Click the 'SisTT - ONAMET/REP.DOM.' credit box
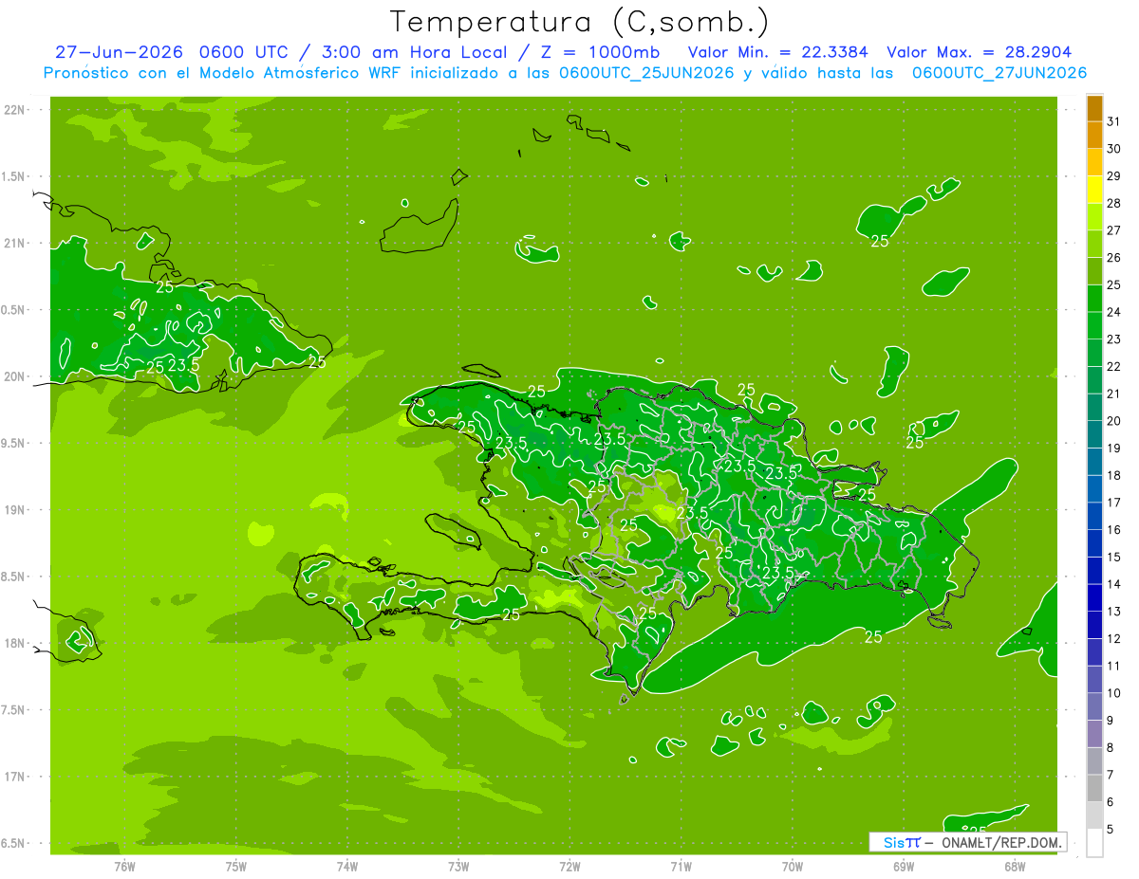 click(x=967, y=842)
